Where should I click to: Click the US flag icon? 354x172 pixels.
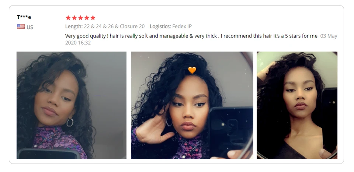pyautogui.click(x=21, y=27)
